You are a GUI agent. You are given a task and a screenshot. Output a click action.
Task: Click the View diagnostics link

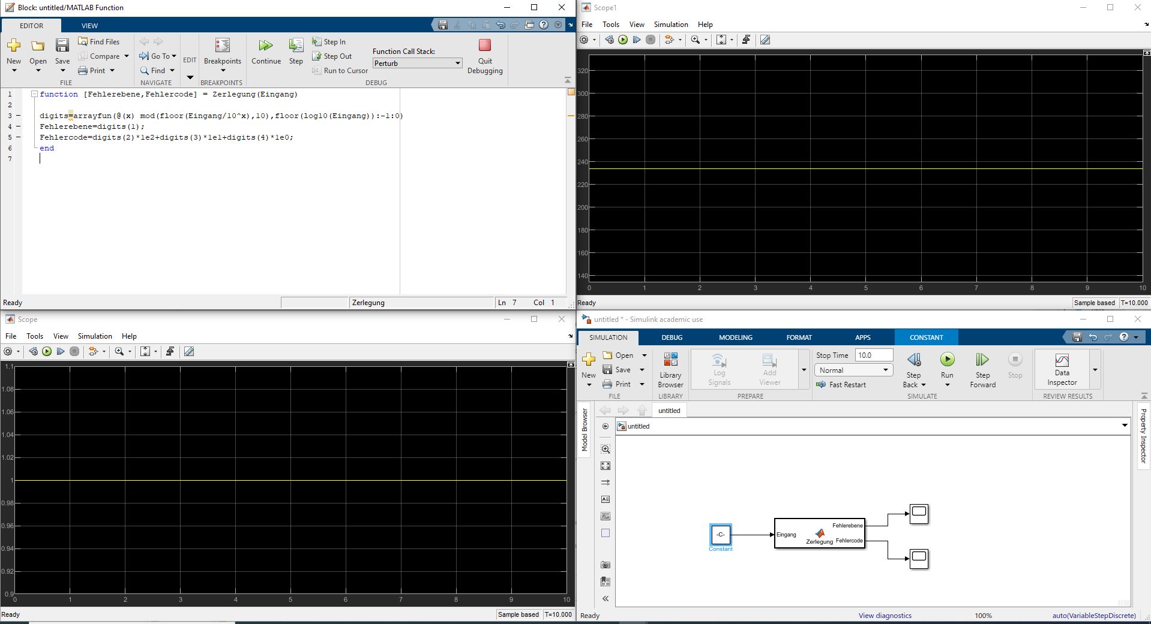[885, 616]
